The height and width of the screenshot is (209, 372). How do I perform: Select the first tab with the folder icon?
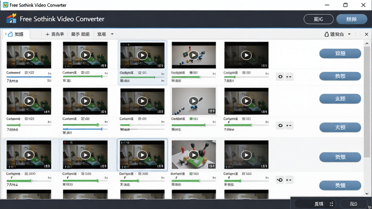pos(16,34)
